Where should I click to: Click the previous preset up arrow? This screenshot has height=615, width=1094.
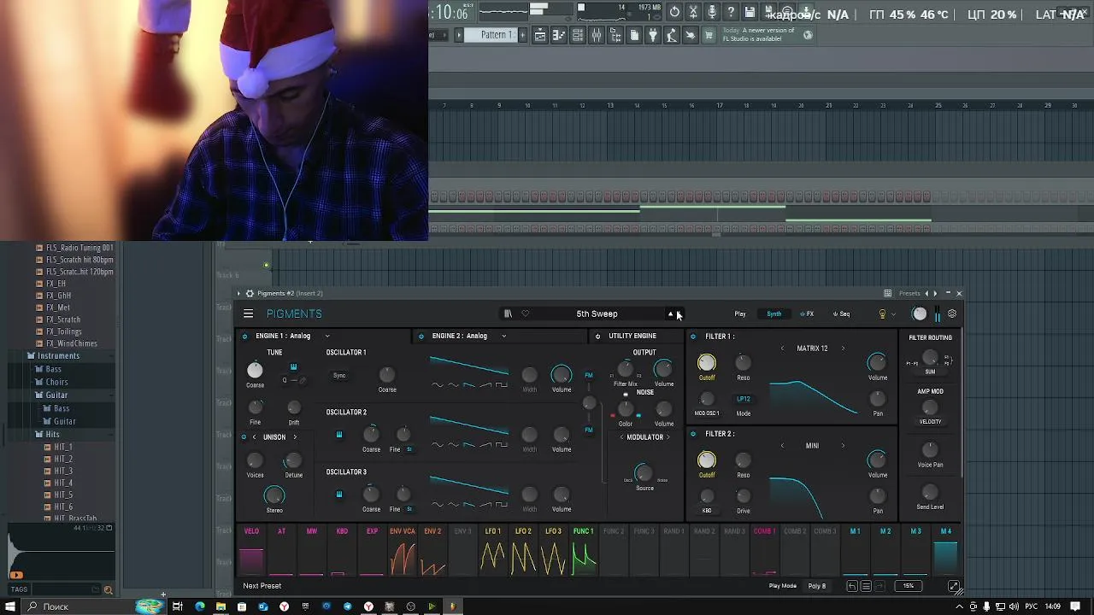pyautogui.click(x=671, y=313)
